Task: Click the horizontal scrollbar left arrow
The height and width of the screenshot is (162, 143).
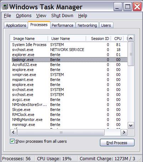Action: 14,132
